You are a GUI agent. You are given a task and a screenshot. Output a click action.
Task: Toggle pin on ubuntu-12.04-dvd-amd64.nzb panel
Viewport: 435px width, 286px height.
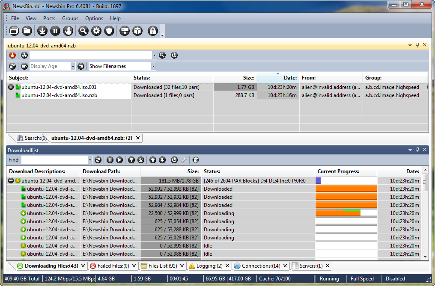(x=417, y=45)
